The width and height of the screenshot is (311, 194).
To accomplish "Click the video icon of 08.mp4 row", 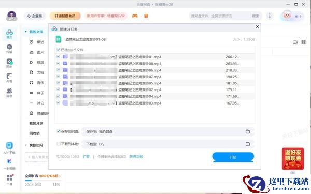I will (x=65, y=63).
